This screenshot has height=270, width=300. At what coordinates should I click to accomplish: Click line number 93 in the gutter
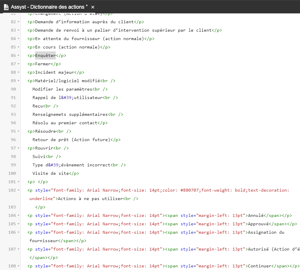coord(13,114)
